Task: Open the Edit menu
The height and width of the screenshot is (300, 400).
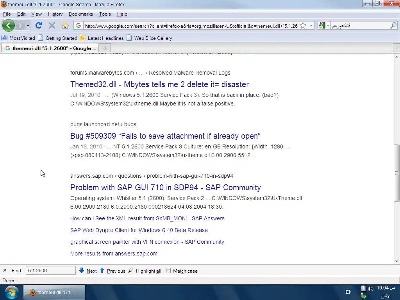Action: tap(21, 14)
